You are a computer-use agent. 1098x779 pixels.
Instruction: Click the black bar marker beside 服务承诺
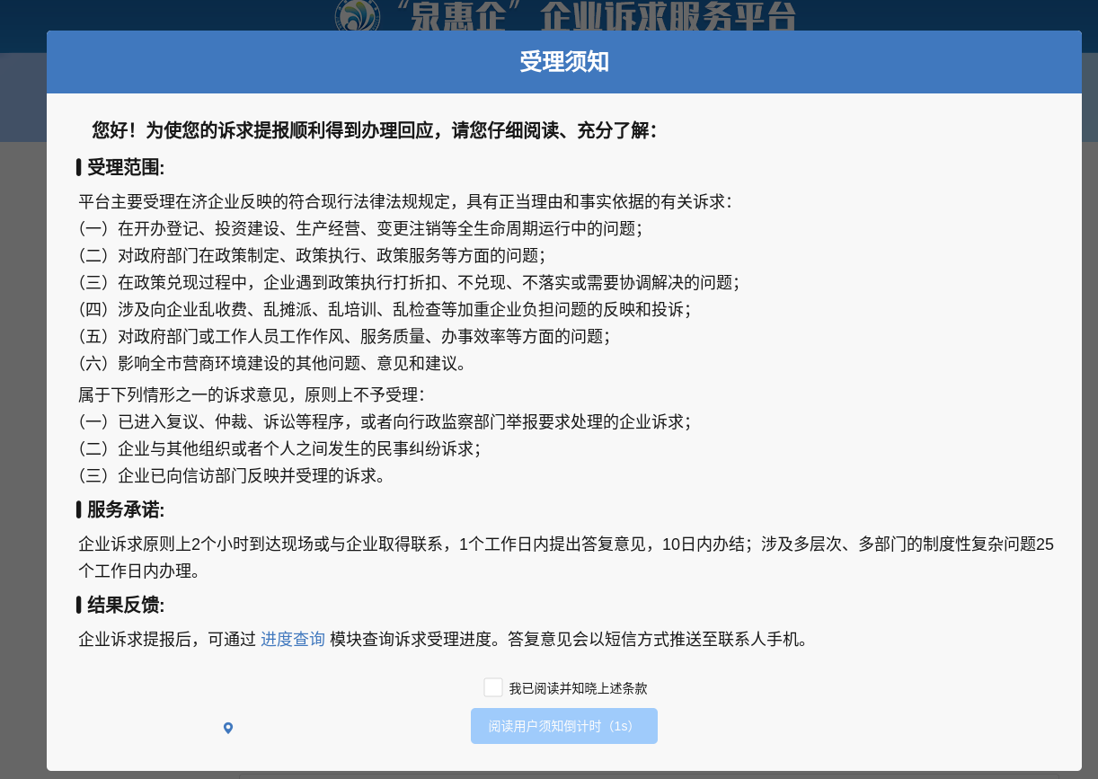(79, 510)
